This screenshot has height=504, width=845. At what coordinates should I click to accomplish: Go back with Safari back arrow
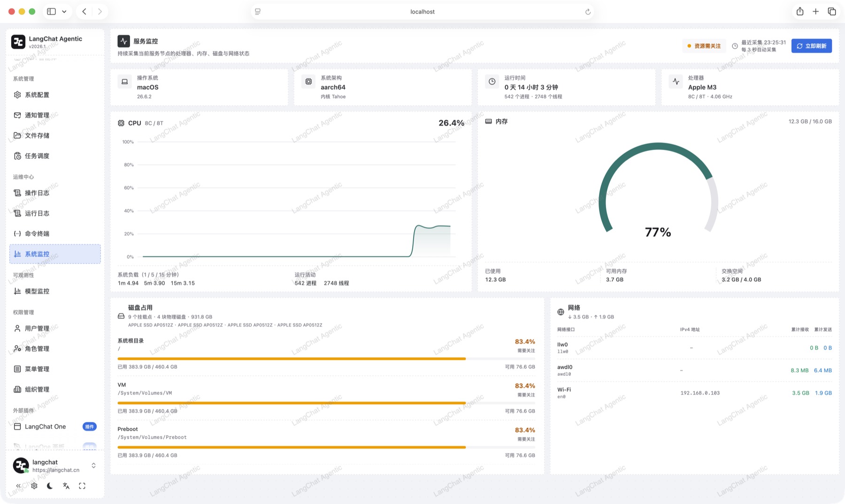[x=84, y=11]
